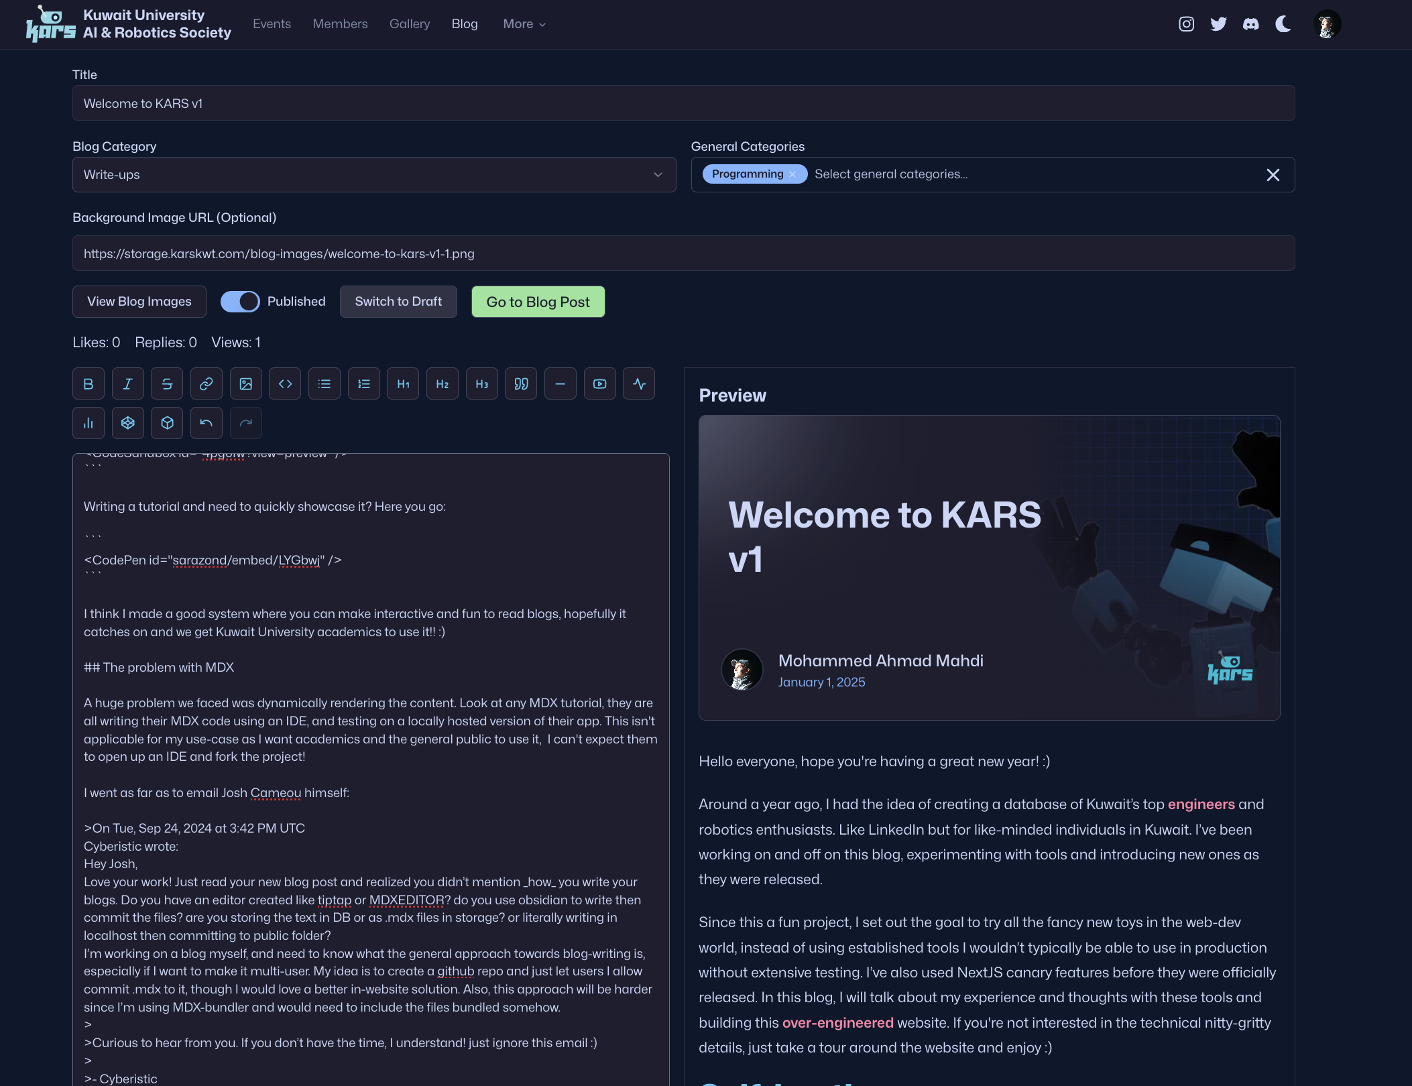Viewport: 1412px width, 1086px height.
Task: Apply strikethrough formatting in toolbar
Action: pyautogui.click(x=167, y=384)
